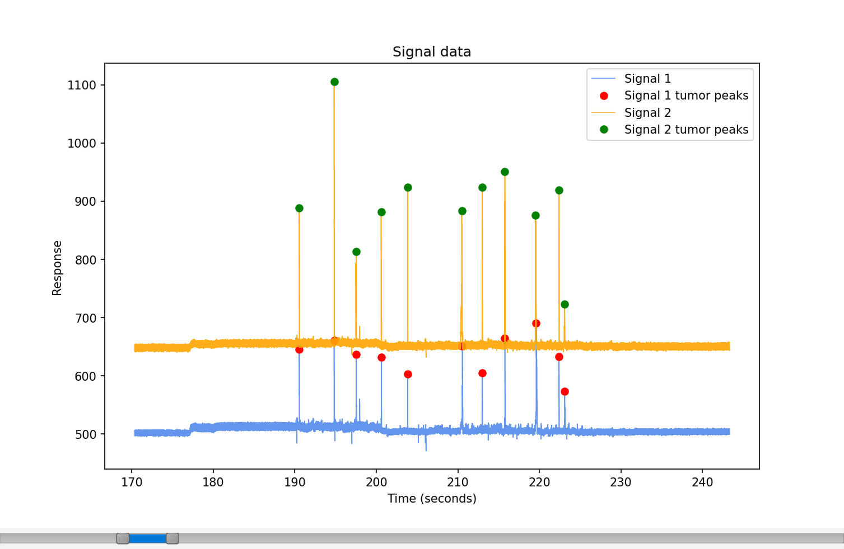Viewport: 844px width, 549px height.
Task: Click the first green marker near 190 seconds
Action: click(x=298, y=207)
